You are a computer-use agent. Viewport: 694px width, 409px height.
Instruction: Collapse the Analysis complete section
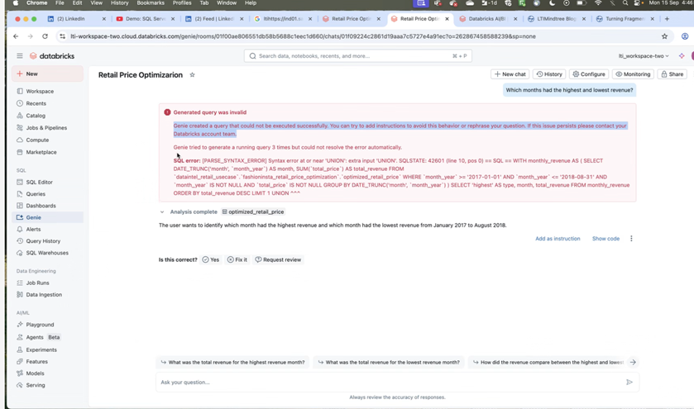coord(162,212)
